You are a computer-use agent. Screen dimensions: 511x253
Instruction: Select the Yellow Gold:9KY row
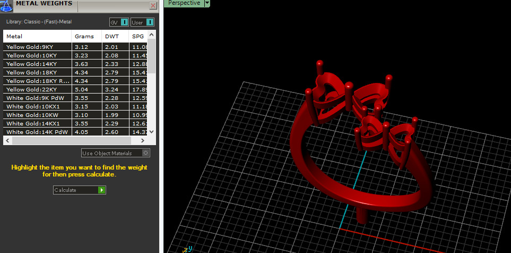pos(75,47)
